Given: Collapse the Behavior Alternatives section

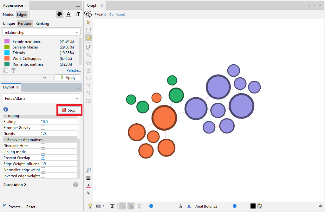Looking at the screenshot, I should (5, 139).
